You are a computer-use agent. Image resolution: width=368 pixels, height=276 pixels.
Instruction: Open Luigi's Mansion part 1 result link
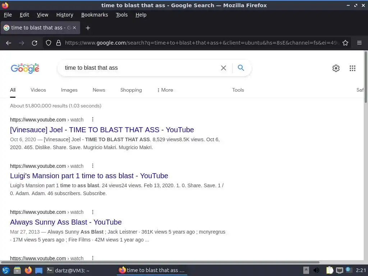[x=89, y=176]
